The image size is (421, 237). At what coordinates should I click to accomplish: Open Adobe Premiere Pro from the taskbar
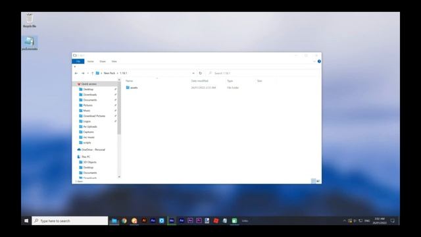(x=199, y=221)
